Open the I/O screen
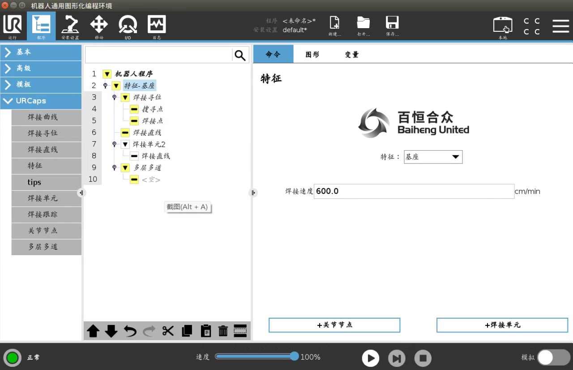Viewport: 573px width, 370px height. tap(128, 26)
